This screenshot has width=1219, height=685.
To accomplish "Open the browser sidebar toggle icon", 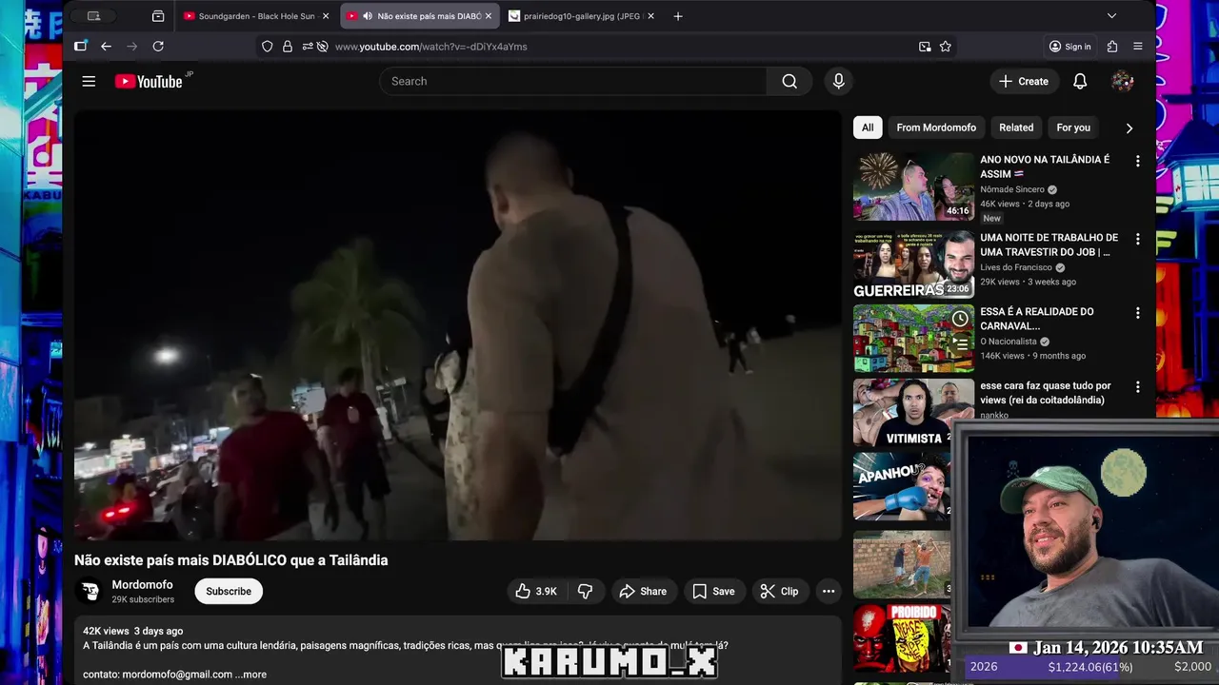I will pos(81,46).
